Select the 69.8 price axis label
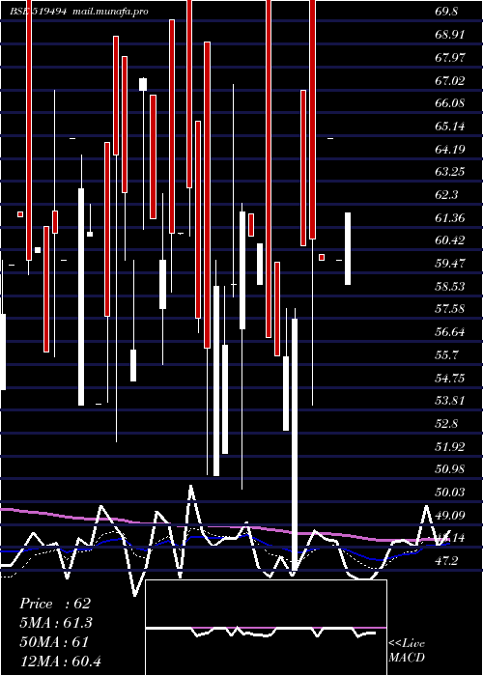This screenshot has height=676, width=483. 446,12
